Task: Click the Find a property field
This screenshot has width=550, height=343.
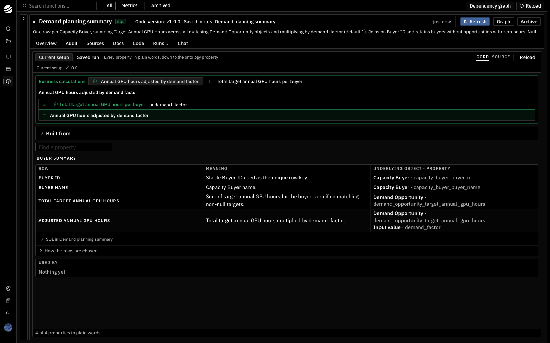Action: tap(74, 147)
